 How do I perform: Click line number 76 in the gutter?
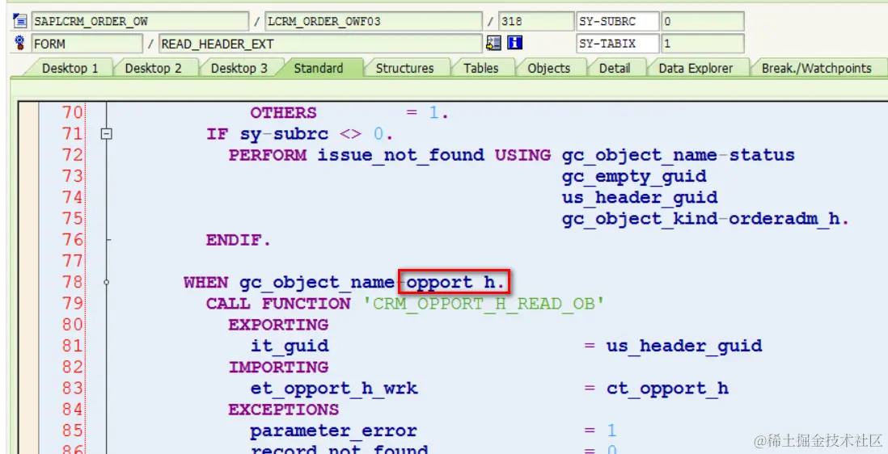pyautogui.click(x=72, y=240)
